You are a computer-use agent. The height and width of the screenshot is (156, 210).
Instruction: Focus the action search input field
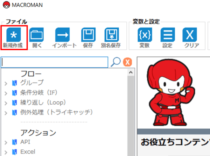click(54, 62)
